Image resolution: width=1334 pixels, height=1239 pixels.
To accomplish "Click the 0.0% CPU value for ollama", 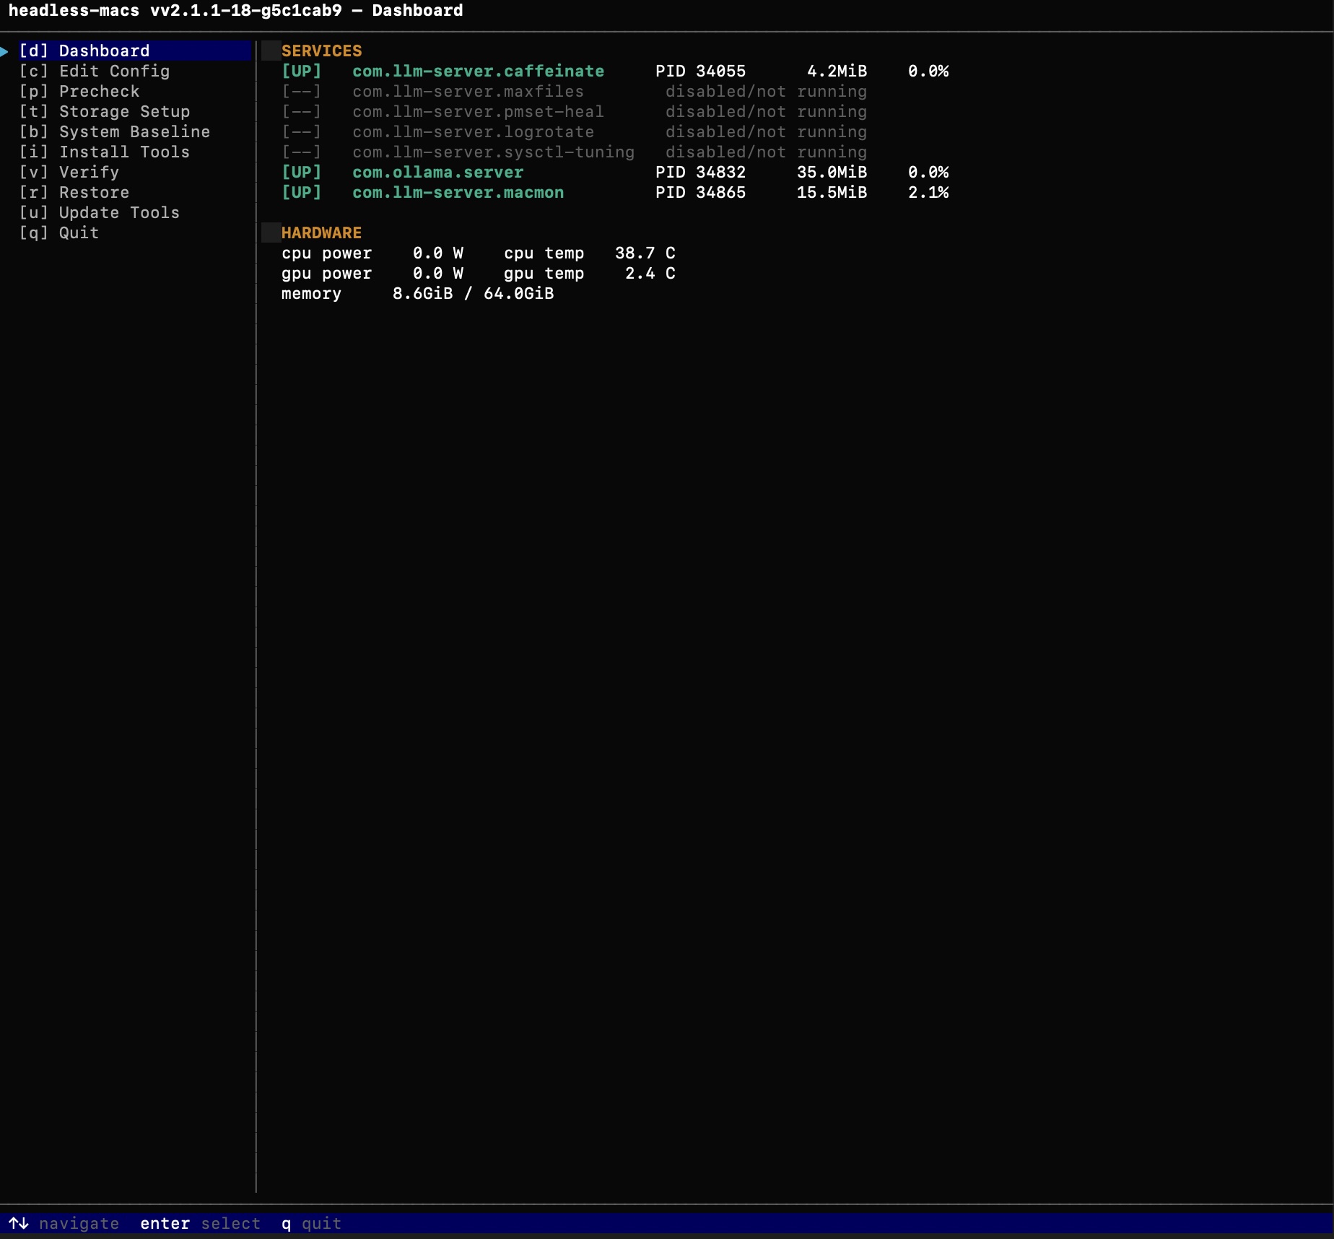I will (x=928, y=172).
